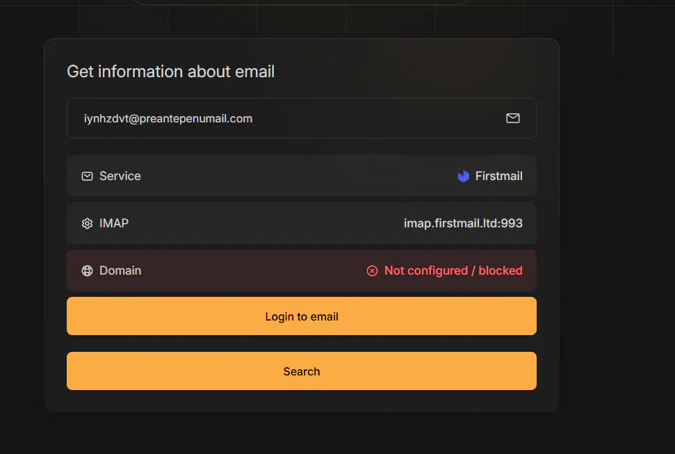This screenshot has width=675, height=454.
Task: Click the envelope icon in email field
Action: tap(513, 118)
